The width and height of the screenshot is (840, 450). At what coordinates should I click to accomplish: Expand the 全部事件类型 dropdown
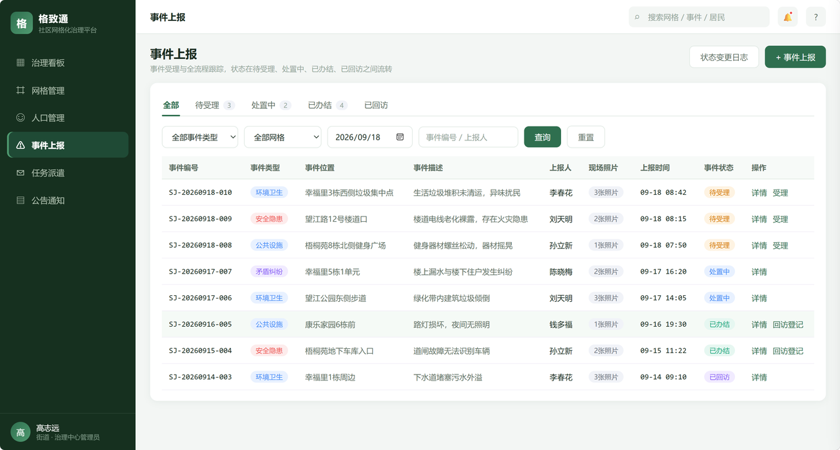(200, 137)
